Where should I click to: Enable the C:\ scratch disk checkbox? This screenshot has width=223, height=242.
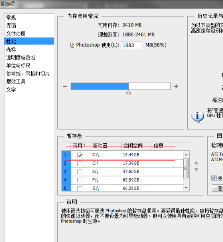80,163
